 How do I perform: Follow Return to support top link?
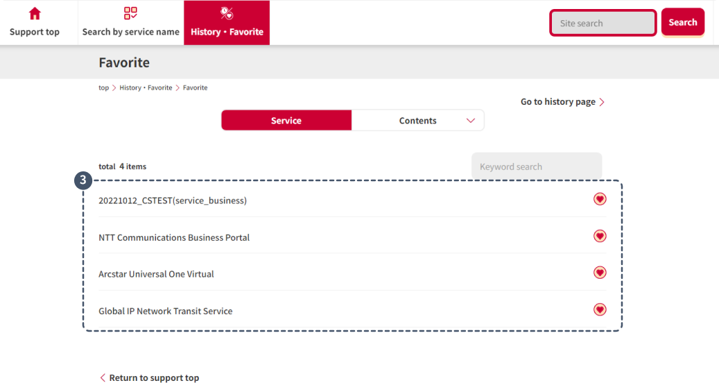click(x=154, y=377)
